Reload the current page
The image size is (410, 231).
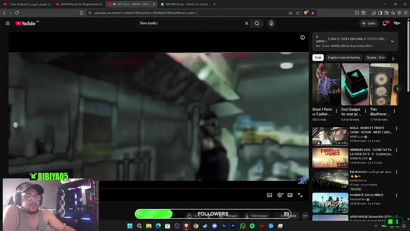click(17, 13)
